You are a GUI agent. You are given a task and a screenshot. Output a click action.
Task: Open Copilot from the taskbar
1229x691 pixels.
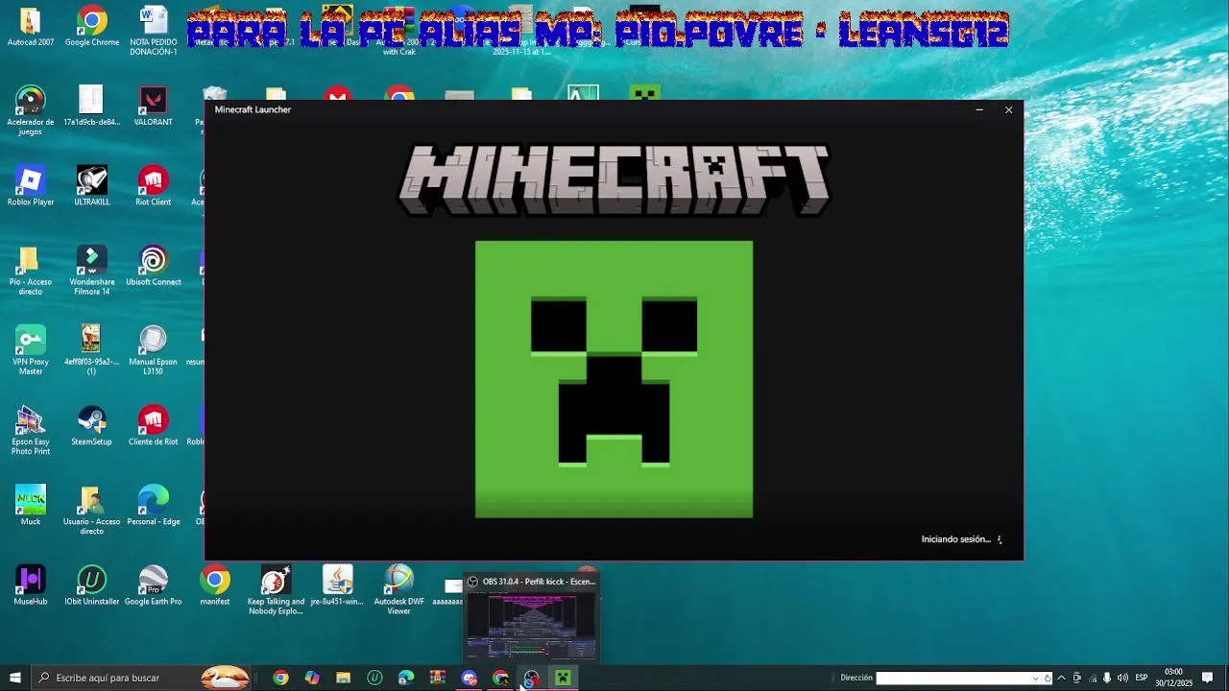click(x=312, y=678)
